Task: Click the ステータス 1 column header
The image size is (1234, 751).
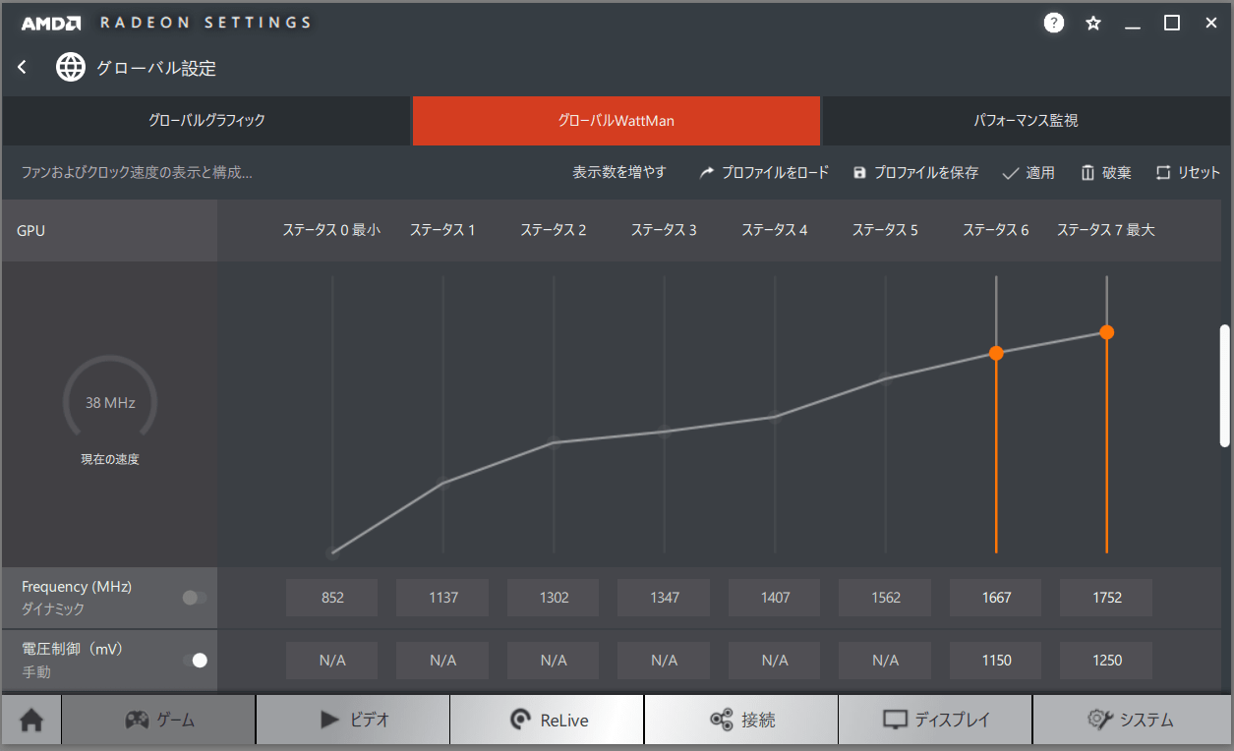Action: pyautogui.click(x=443, y=230)
